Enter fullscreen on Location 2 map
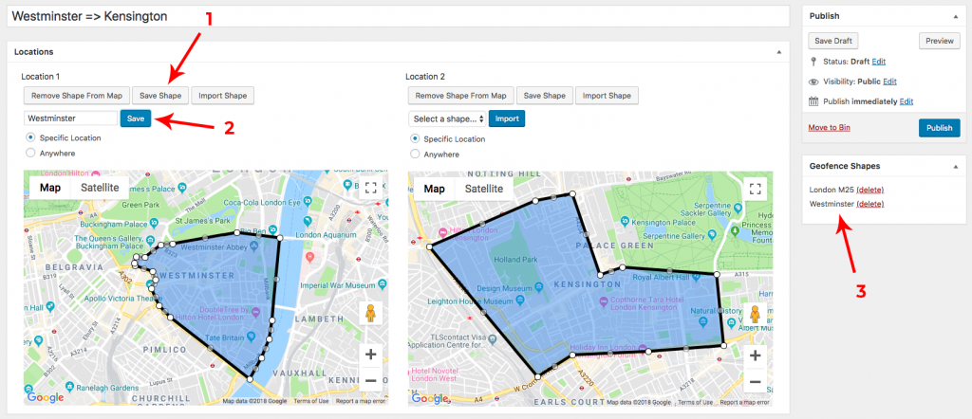972x419 pixels. click(755, 189)
